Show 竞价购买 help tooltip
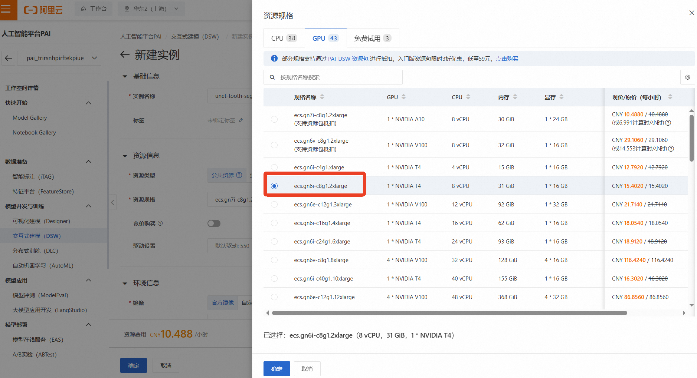 160,223
